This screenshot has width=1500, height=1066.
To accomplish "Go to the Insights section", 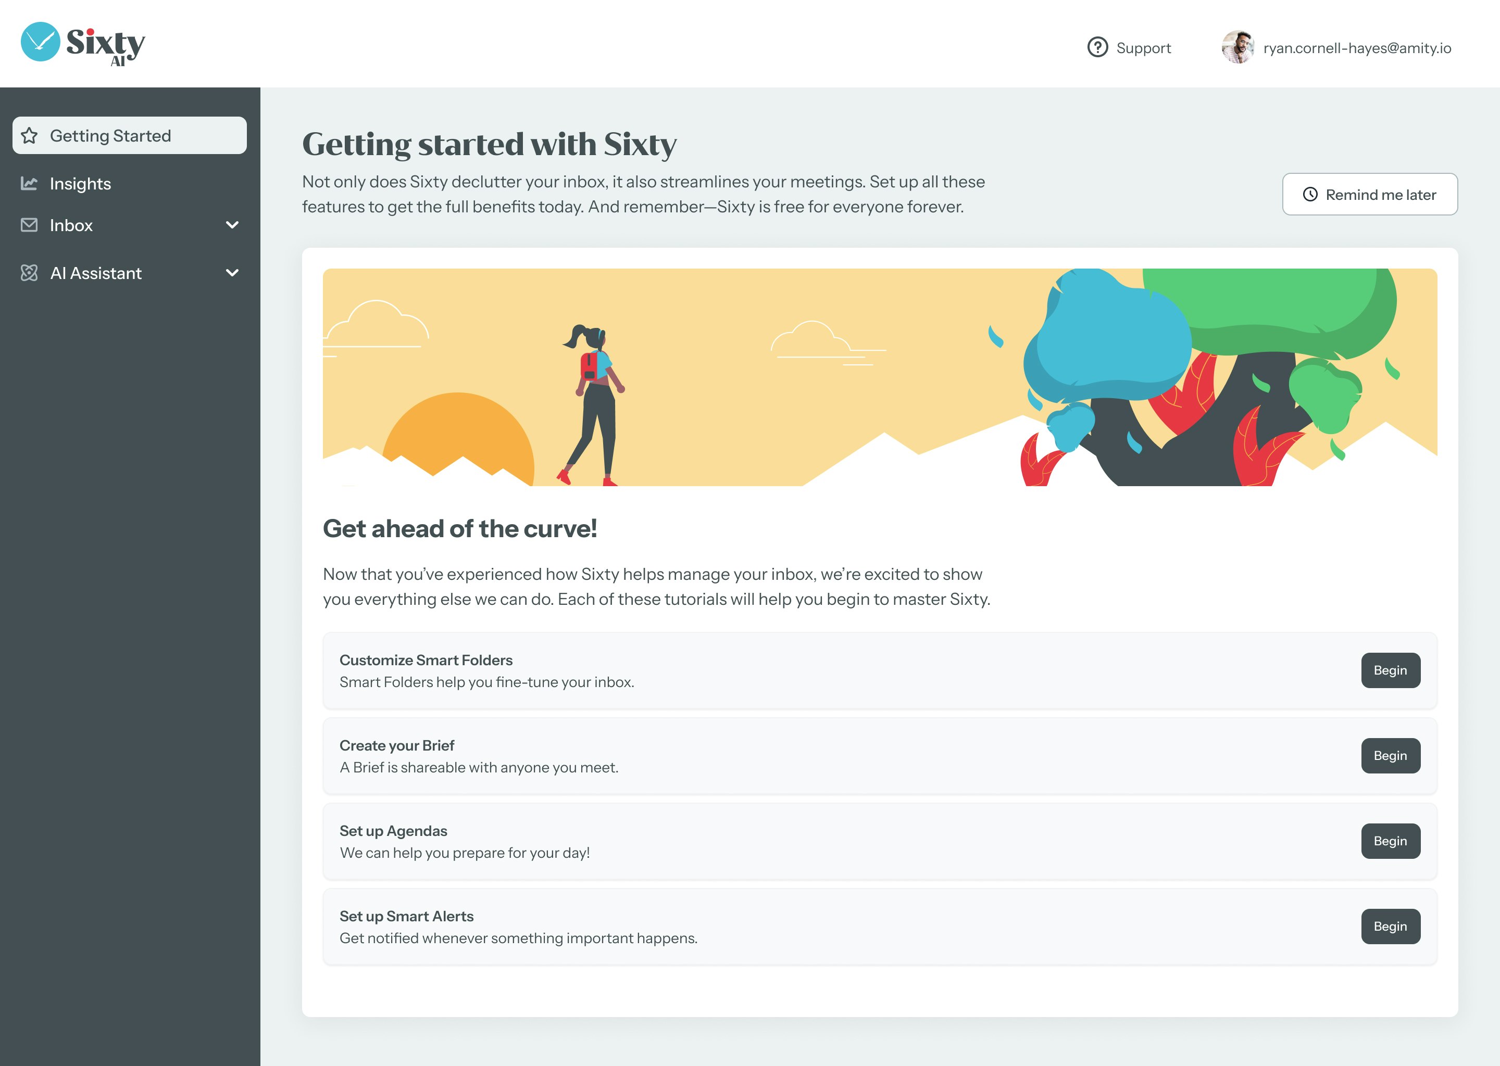I will (x=81, y=184).
